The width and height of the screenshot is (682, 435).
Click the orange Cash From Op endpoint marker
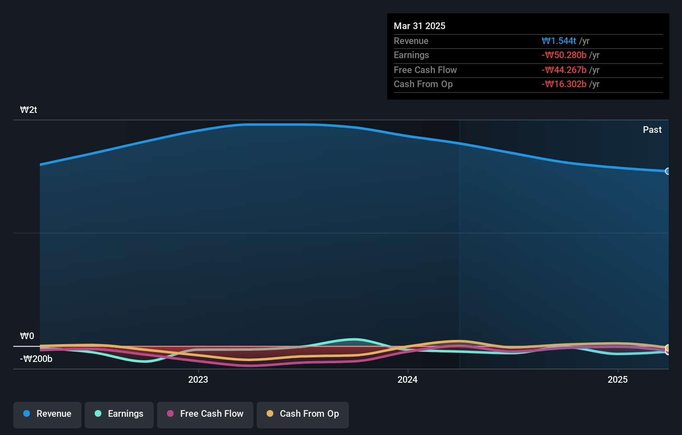tap(668, 348)
